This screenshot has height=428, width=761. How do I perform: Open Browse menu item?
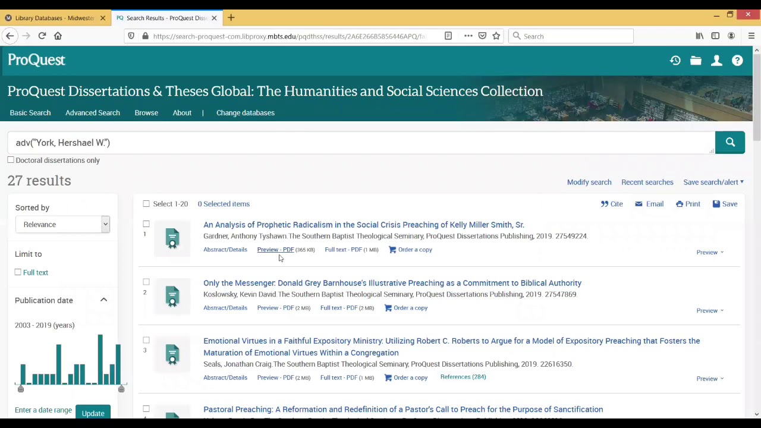tap(146, 113)
